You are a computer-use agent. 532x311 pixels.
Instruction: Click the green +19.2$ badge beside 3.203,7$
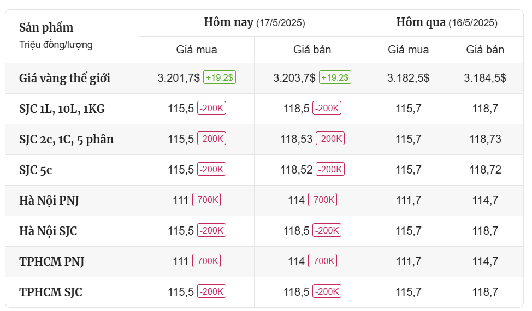(335, 77)
